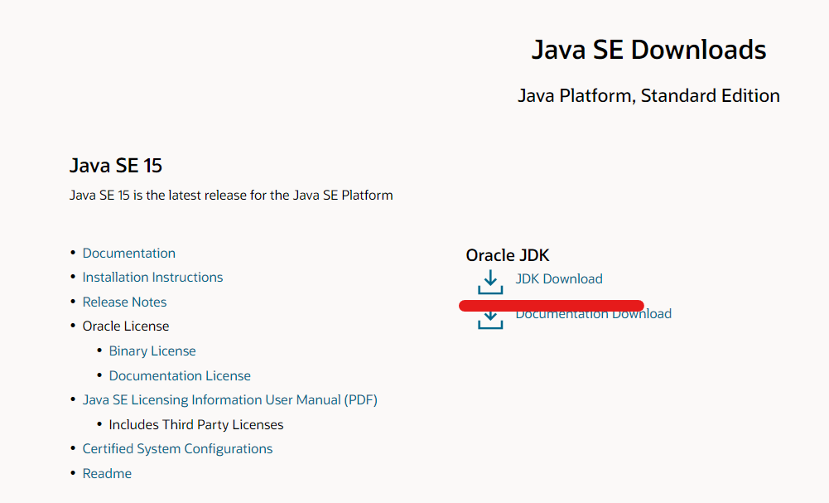The height and width of the screenshot is (503, 829).
Task: Click the 'Oracle JDK' heading
Action: [508, 255]
